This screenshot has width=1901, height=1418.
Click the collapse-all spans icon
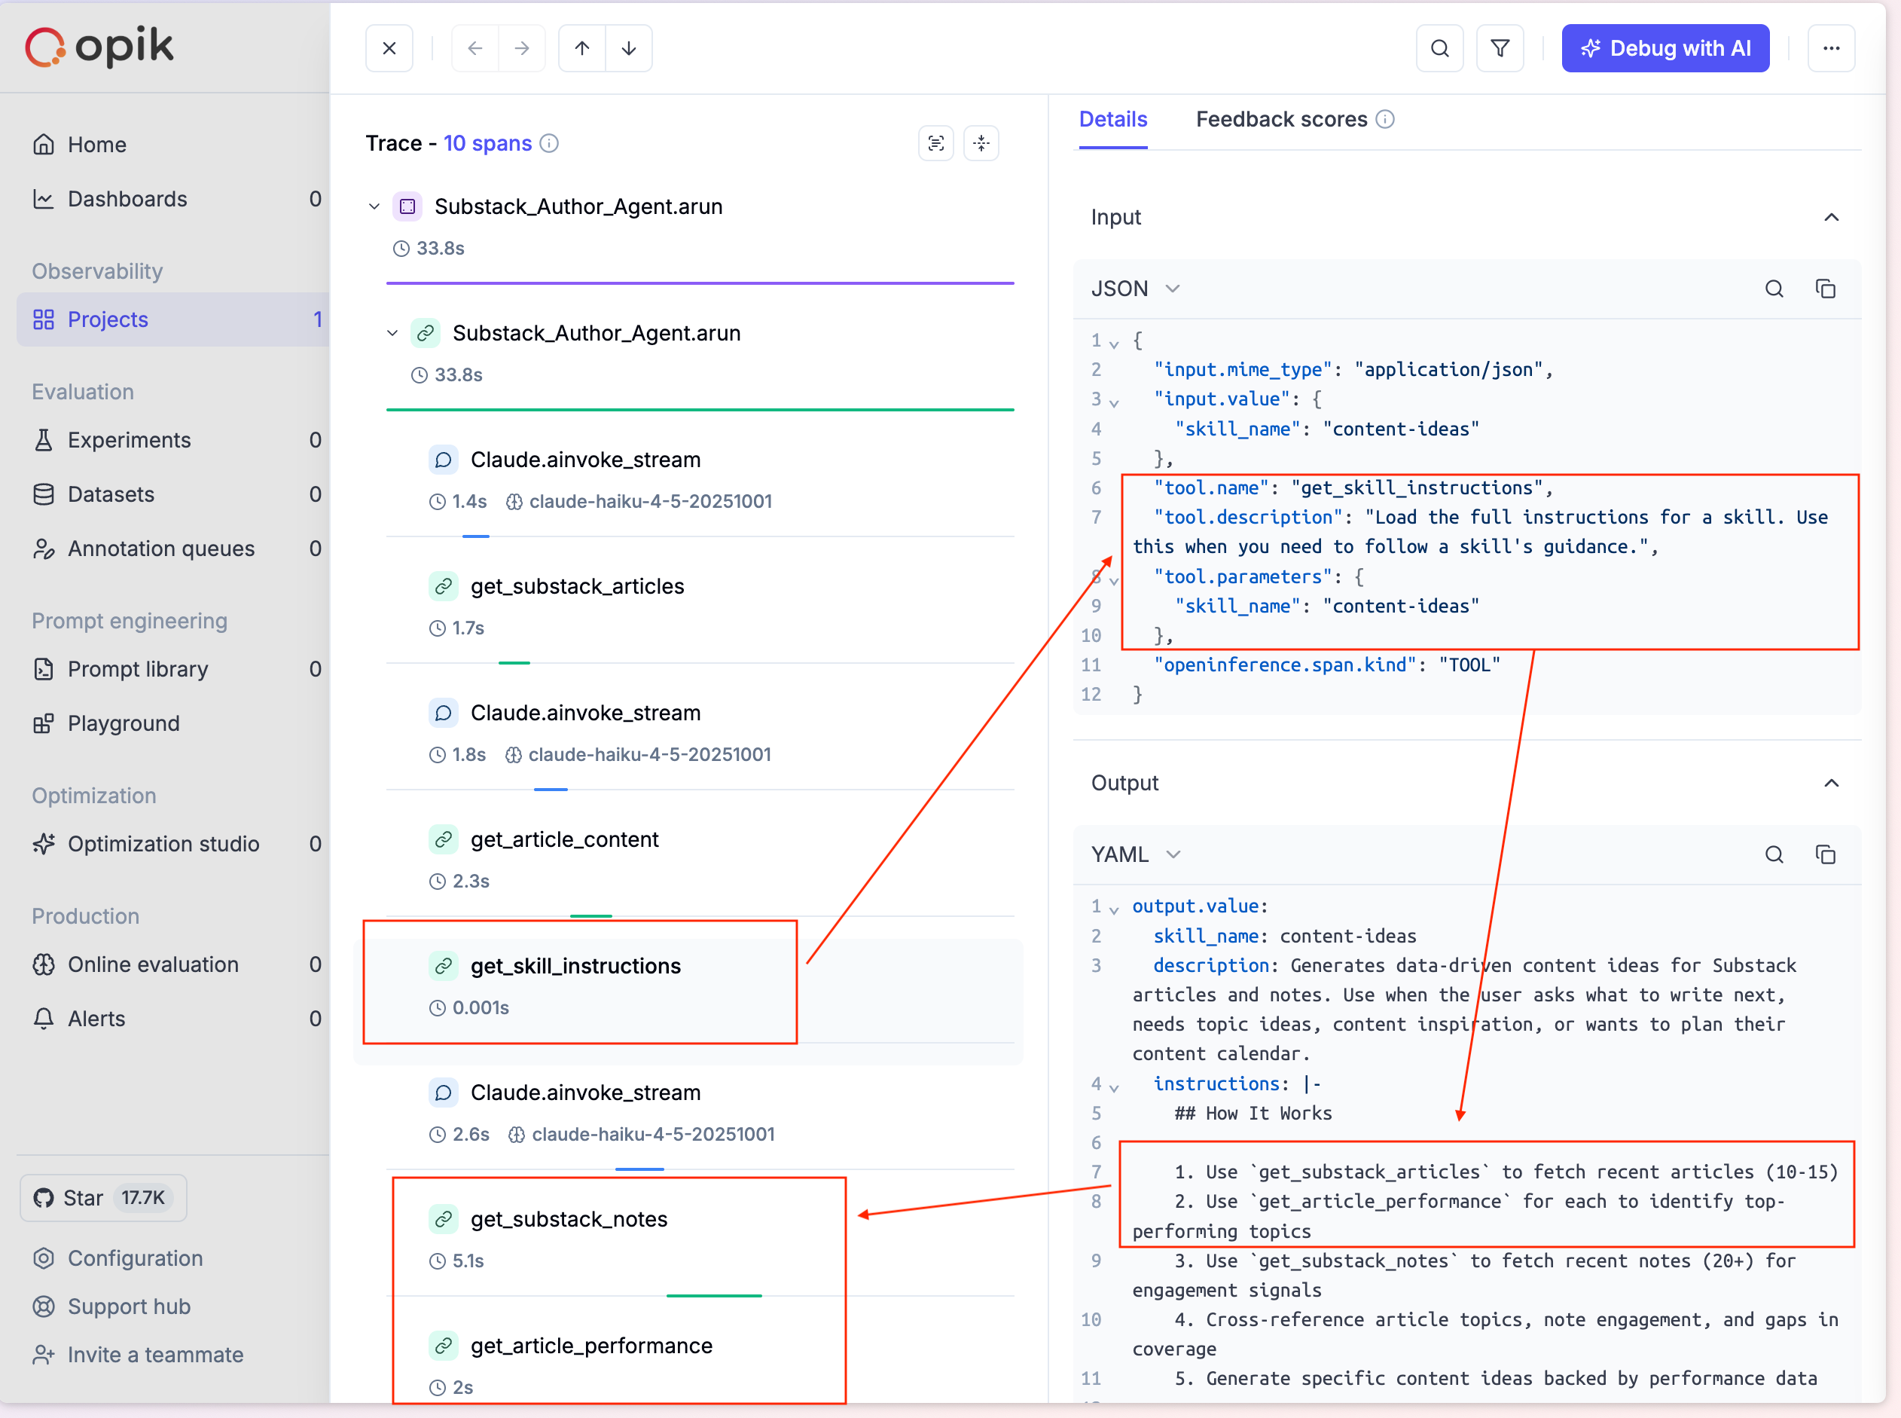coord(981,142)
